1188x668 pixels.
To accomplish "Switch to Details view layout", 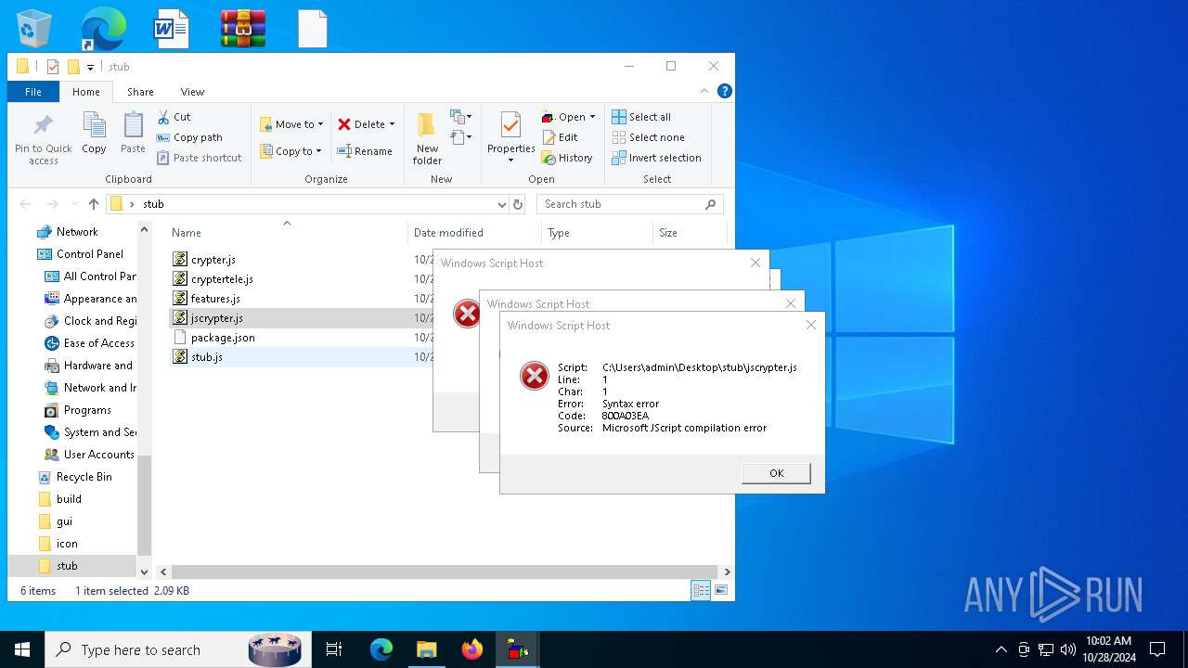I will (x=701, y=590).
